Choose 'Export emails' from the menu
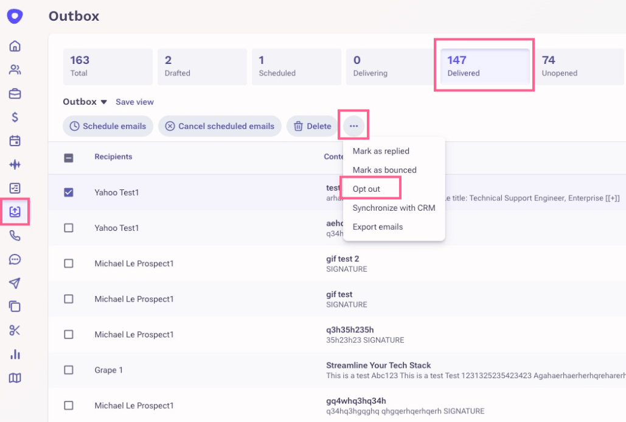 (378, 227)
